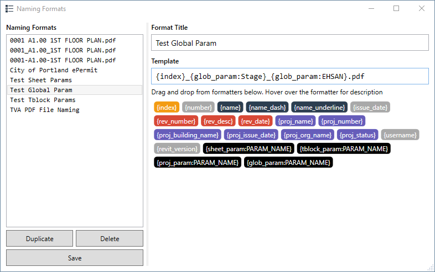The width and height of the screenshot is (435, 272).
Task: Select the {glob_param:PARAM_NAME} formatter
Action: tap(288, 162)
